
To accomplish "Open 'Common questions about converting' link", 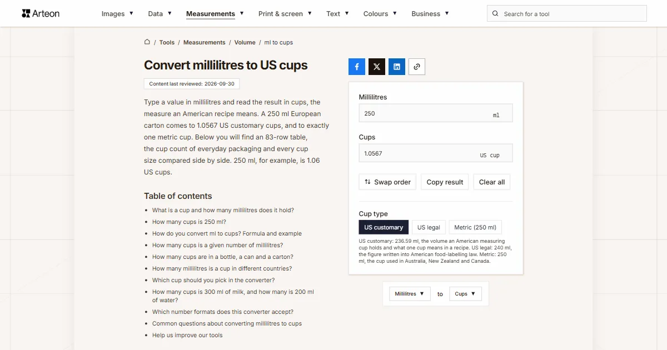I will point(227,323).
